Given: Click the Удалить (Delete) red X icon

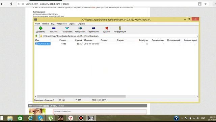Looking at the screenshot, I should pyautogui.click(x=107, y=28).
